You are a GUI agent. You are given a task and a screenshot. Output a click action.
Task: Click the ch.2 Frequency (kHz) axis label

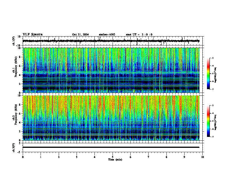(15, 114)
